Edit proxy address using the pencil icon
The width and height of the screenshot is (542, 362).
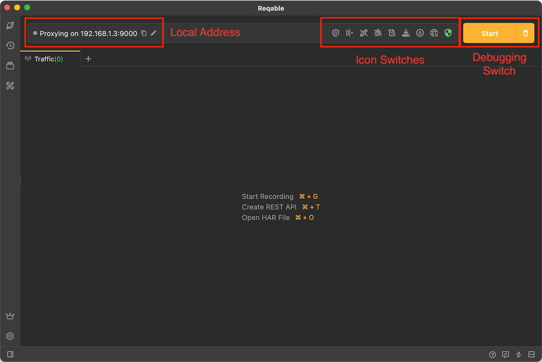153,33
